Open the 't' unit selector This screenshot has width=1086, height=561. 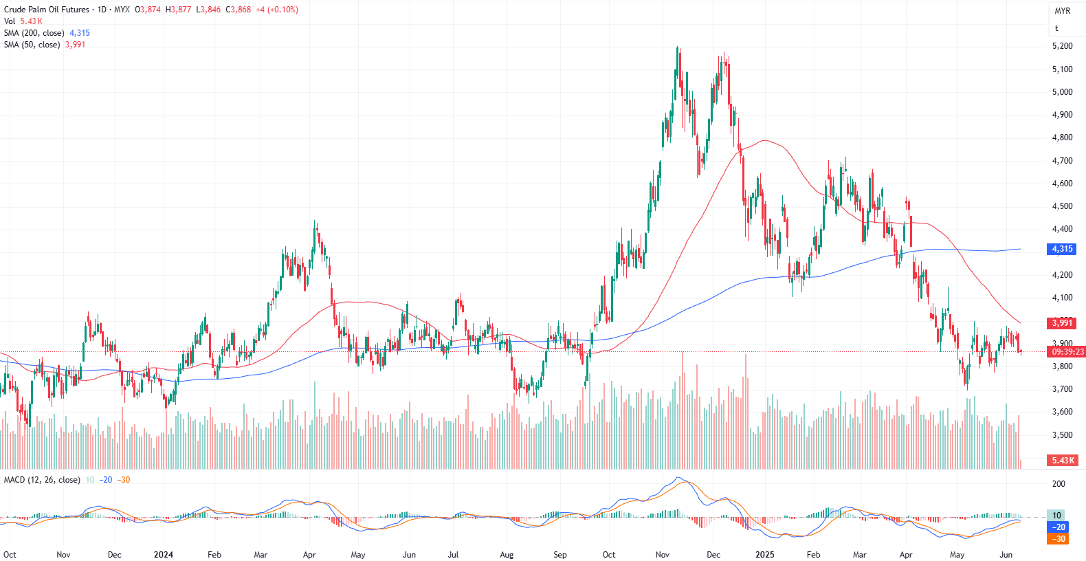click(x=1056, y=28)
